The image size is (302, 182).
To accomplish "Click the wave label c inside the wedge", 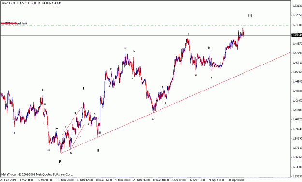I will [x=75, y=113].
